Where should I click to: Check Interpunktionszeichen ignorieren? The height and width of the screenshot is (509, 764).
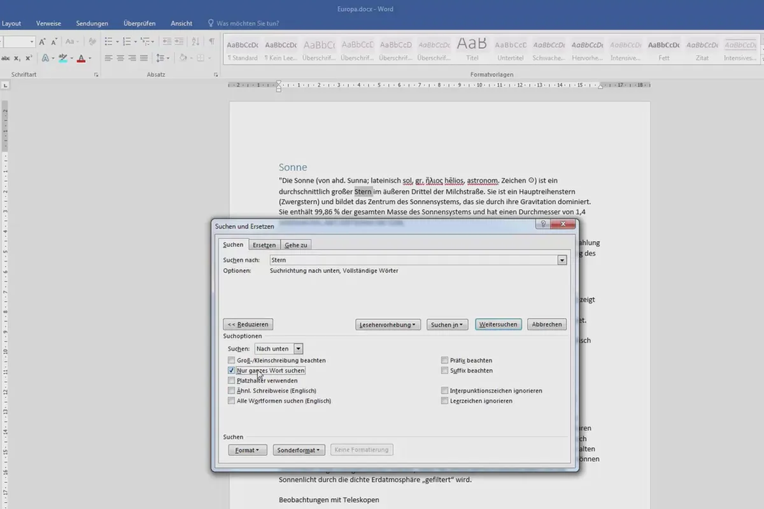444,391
